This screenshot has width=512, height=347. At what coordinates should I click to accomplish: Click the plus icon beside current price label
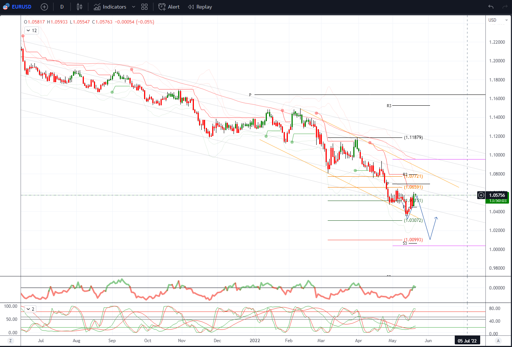pos(481,195)
